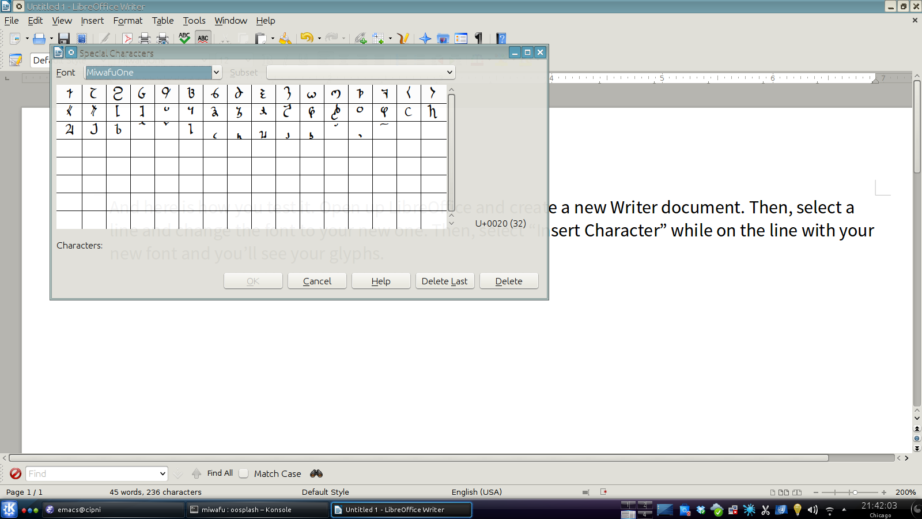Click the Clone Formatting paintbrush icon
The width and height of the screenshot is (922, 519).
pyautogui.click(x=285, y=39)
